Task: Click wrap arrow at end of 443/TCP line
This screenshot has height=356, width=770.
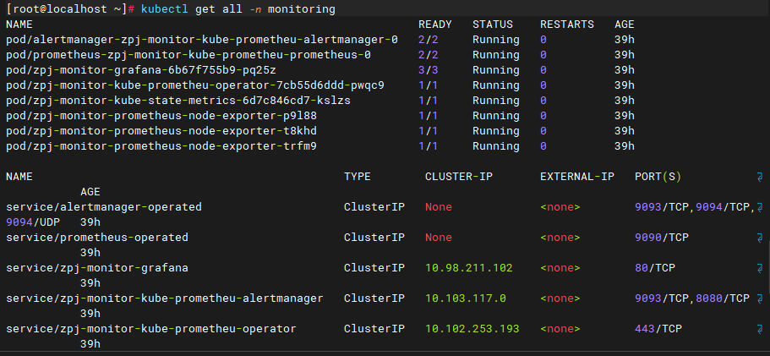Action: tap(760, 329)
